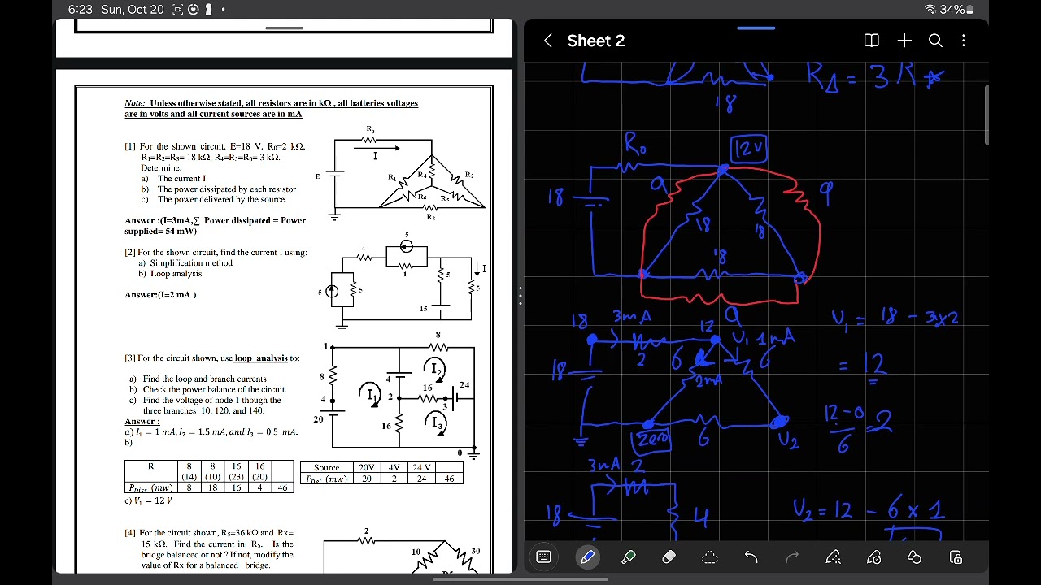
Task: Tap the 'Answer :(I=3mA' line in PDF
Action: point(215,225)
